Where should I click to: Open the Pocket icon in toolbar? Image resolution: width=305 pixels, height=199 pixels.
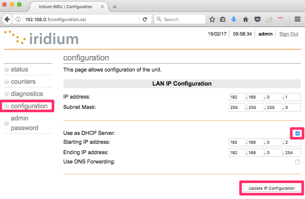point(258,19)
